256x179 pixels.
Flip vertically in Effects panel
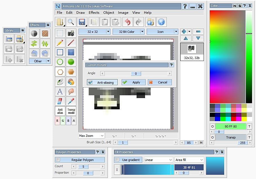click(x=45, y=43)
